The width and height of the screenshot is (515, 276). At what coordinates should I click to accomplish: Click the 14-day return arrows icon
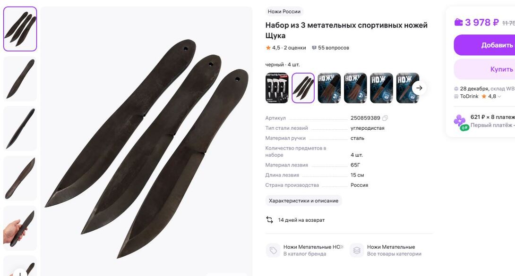pos(269,220)
